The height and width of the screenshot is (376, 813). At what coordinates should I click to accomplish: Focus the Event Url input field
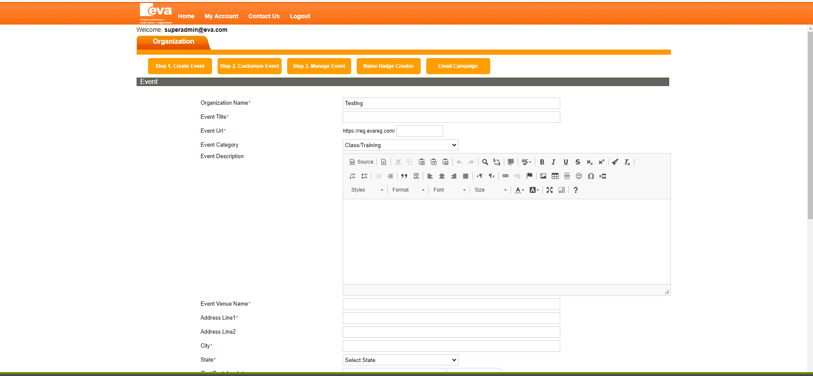(x=420, y=131)
